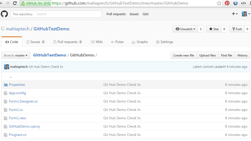Open the mahiaptech owner link
251x141 pixels.
18,29
